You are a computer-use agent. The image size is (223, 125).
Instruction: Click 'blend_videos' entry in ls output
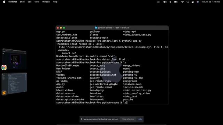pyautogui.click(x=65, y=90)
